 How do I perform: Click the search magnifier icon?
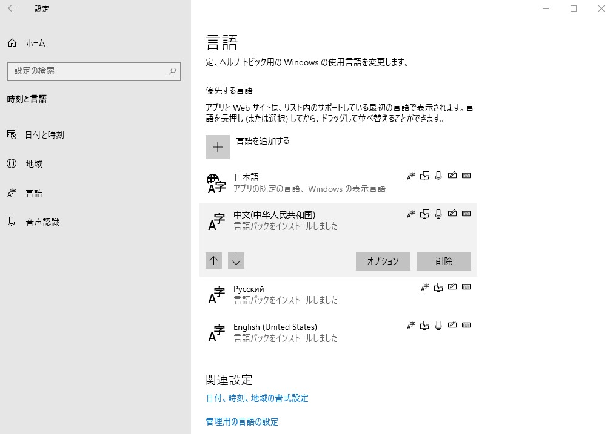coord(172,71)
